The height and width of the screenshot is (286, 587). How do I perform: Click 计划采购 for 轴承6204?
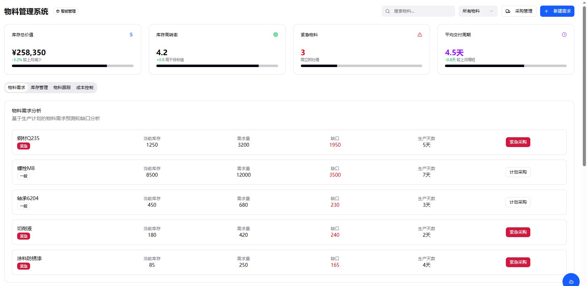[518, 202]
